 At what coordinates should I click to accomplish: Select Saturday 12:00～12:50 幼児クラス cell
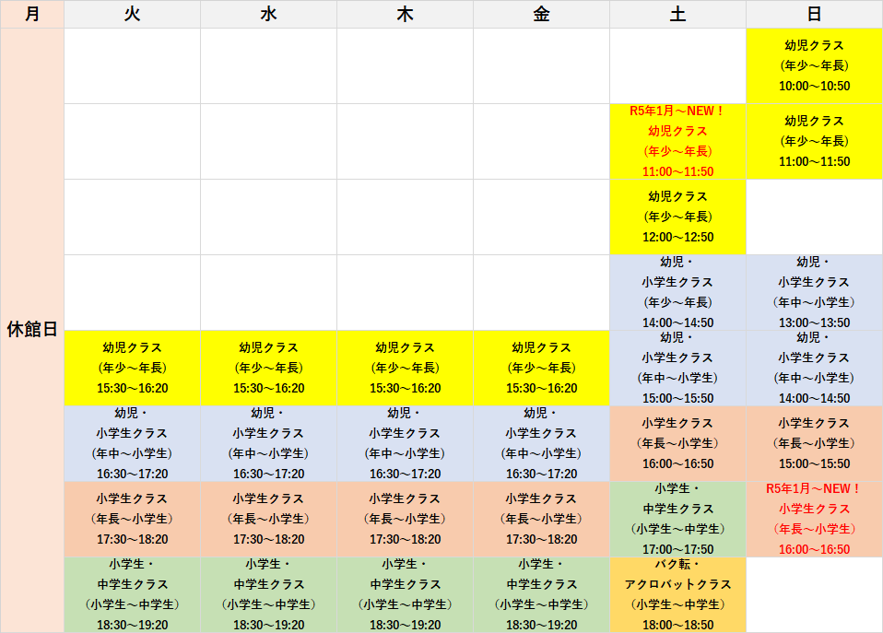click(677, 217)
